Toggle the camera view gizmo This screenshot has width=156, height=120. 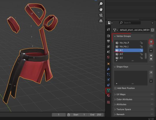101,15
